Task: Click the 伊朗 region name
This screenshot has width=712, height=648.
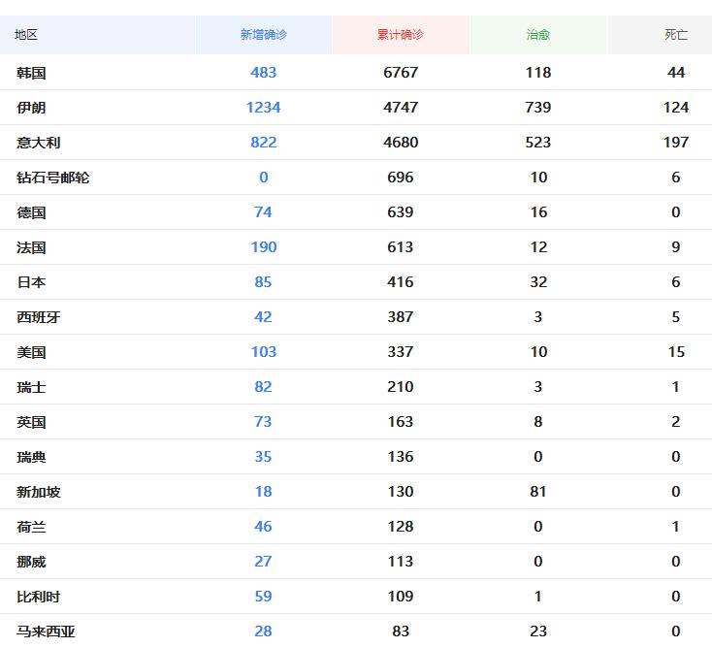Action: point(31,108)
